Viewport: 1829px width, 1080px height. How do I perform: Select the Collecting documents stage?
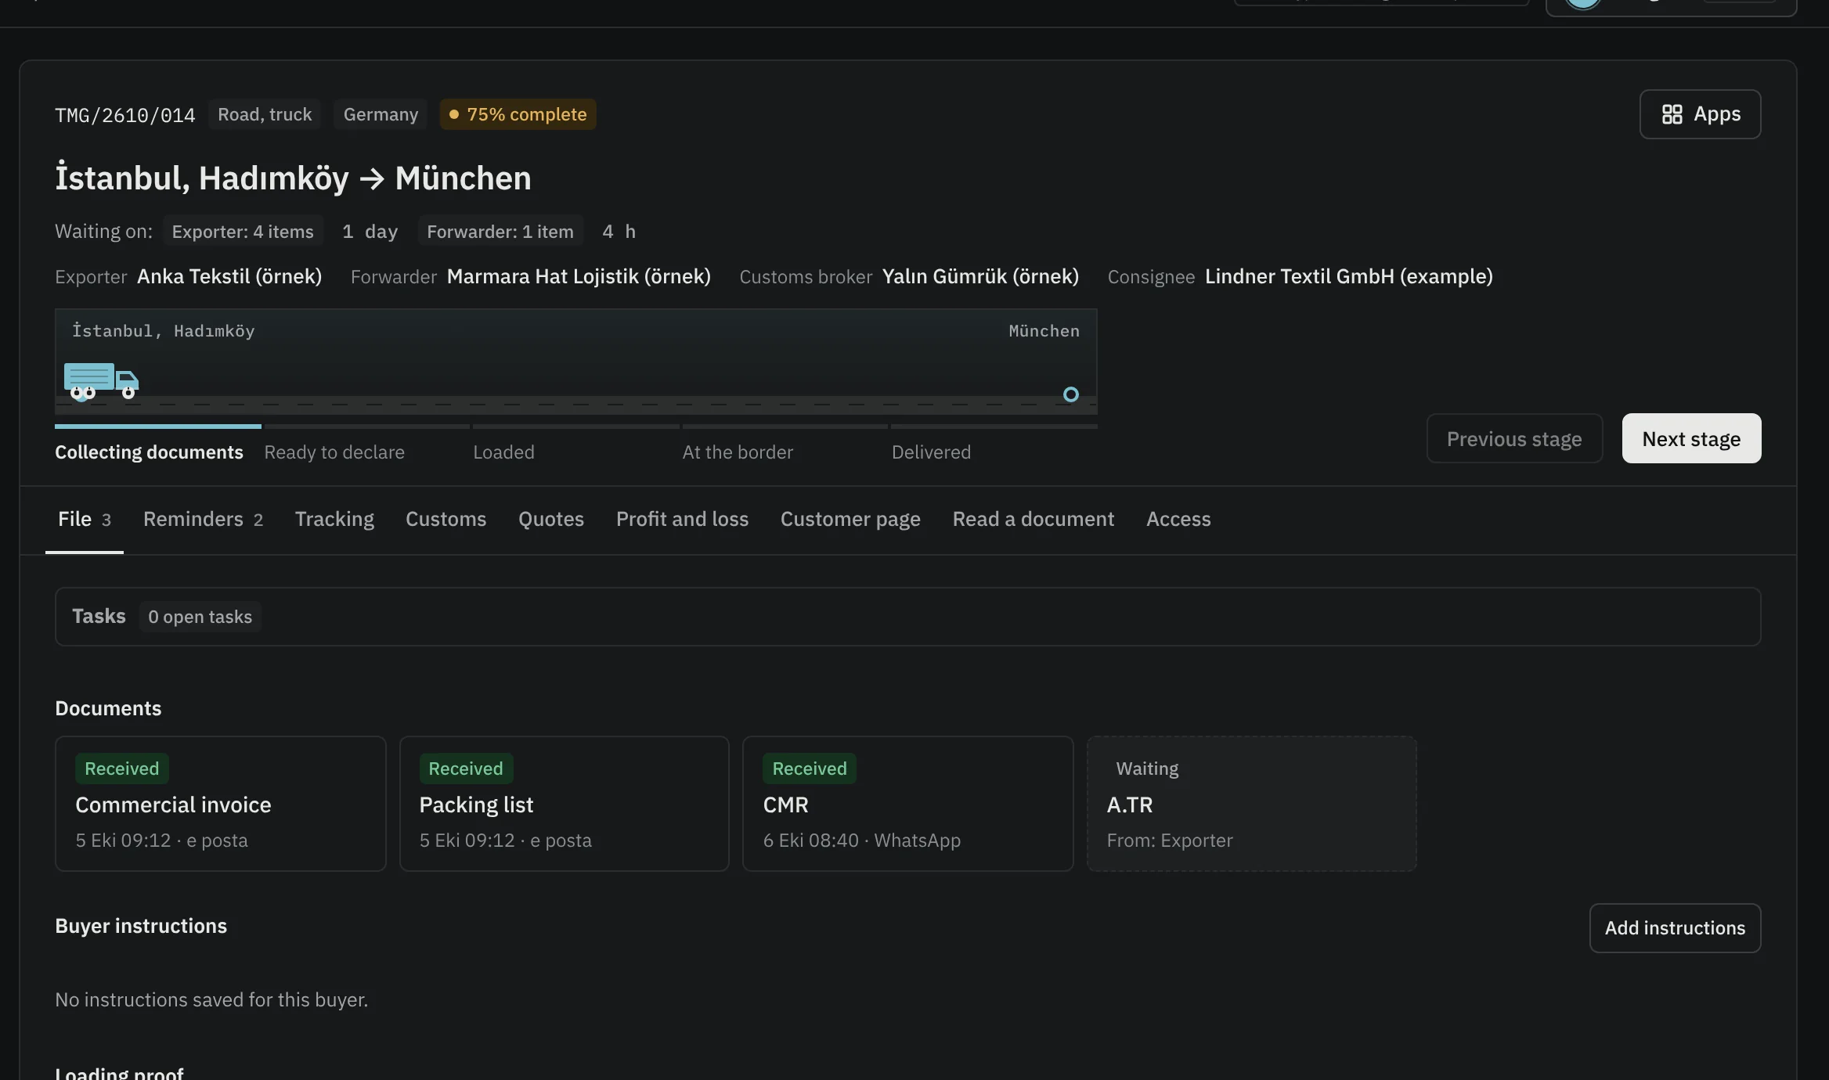pyautogui.click(x=149, y=452)
